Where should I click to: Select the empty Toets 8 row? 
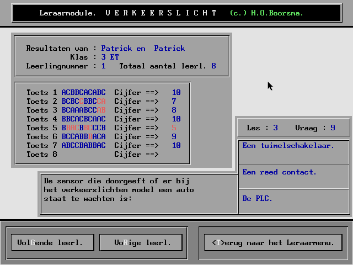click(103, 155)
